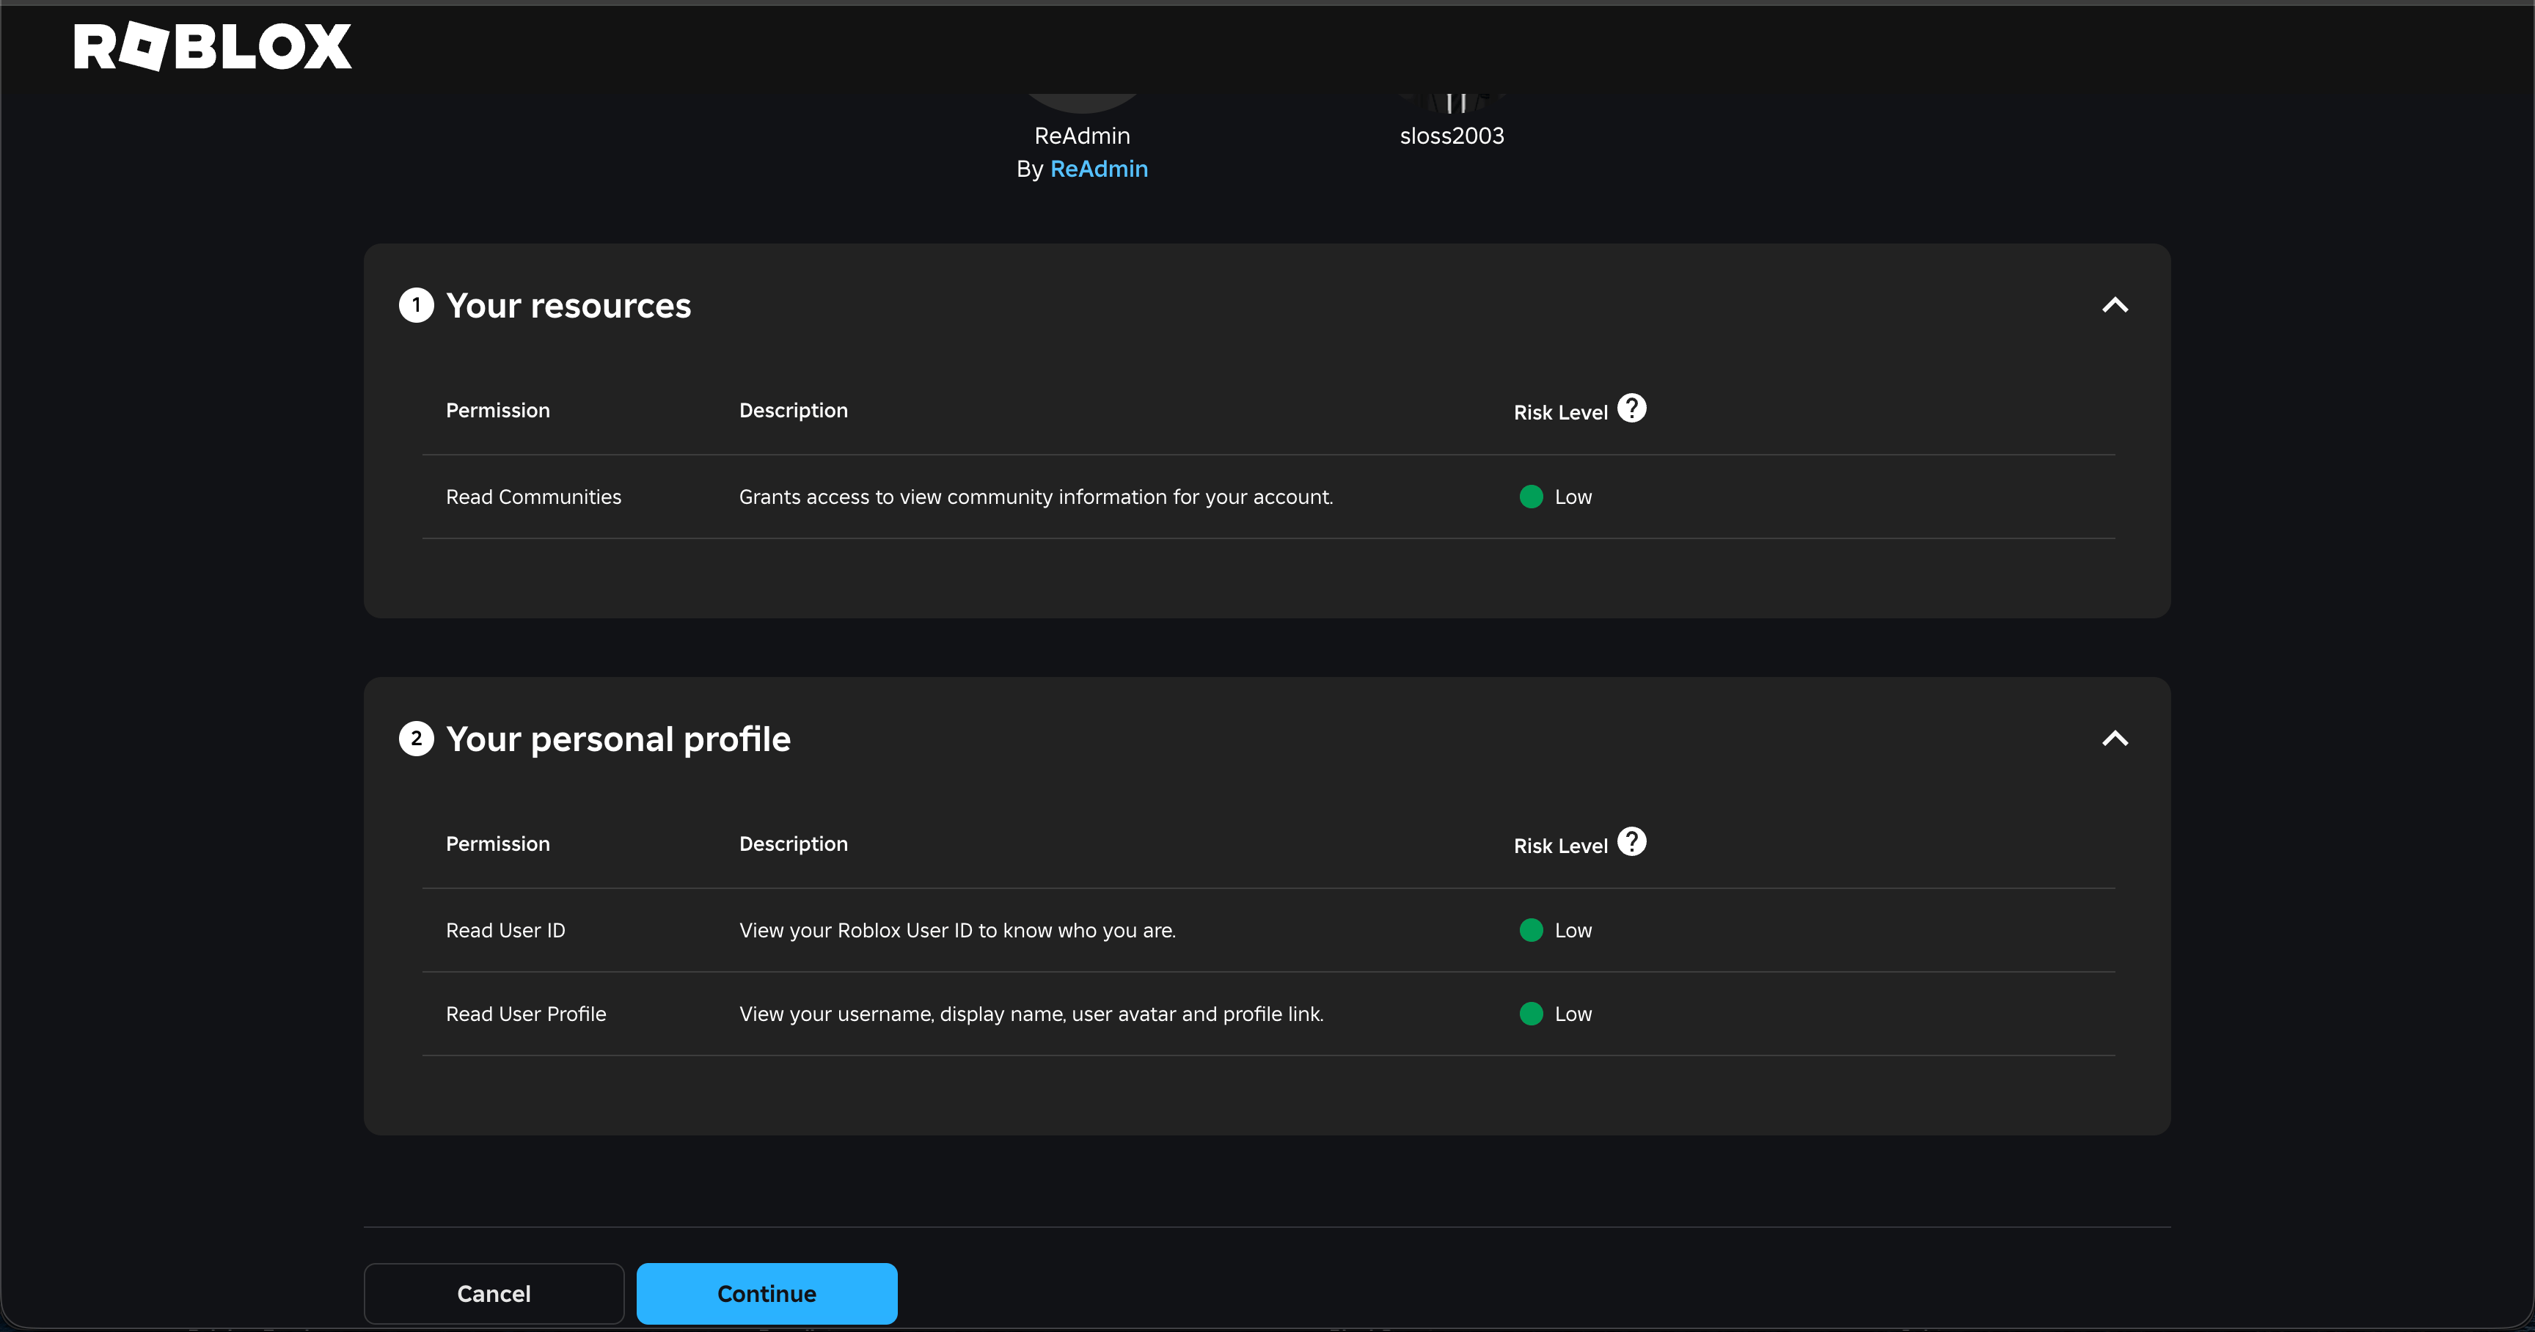Click the Low label in the Read User Profile row
This screenshot has width=2535, height=1332.
tap(1573, 1014)
